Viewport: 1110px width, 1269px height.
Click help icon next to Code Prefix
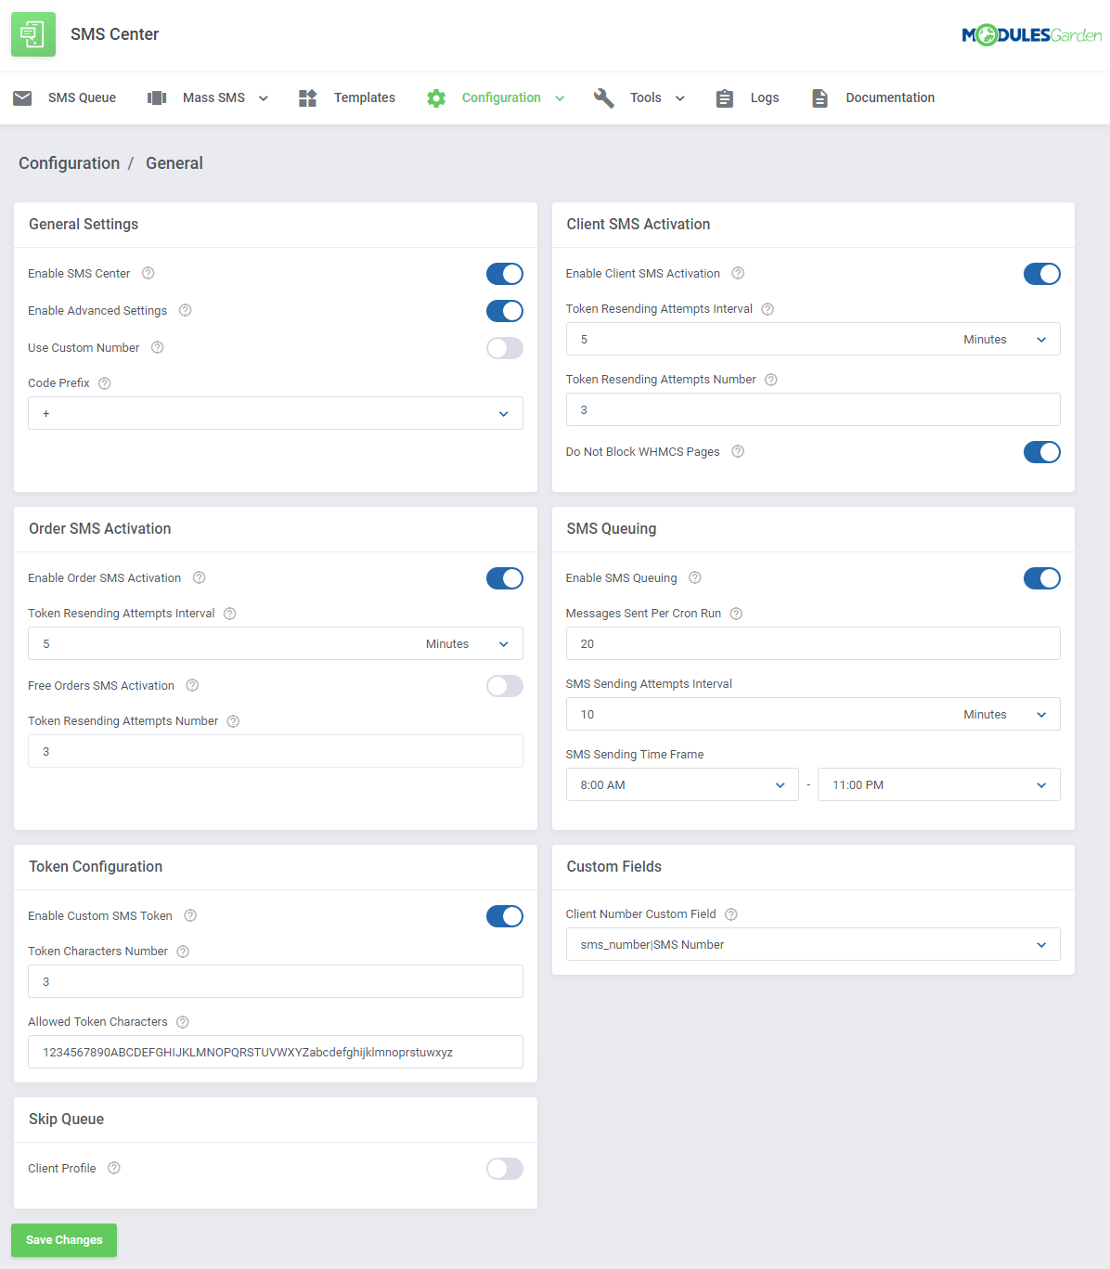pyautogui.click(x=105, y=383)
